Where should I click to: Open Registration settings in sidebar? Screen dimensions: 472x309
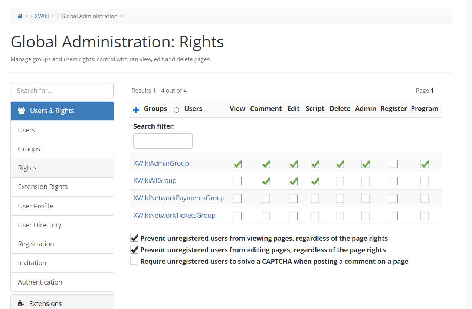click(x=62, y=244)
